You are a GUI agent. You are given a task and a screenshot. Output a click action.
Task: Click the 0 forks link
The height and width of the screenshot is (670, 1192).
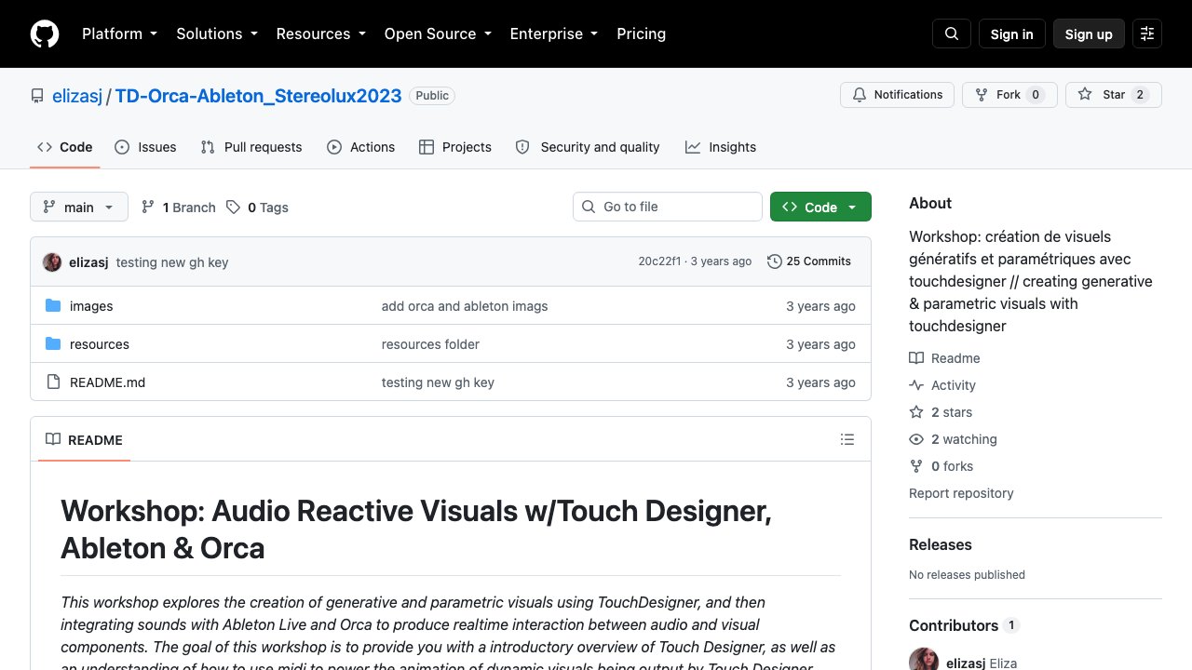point(941,466)
